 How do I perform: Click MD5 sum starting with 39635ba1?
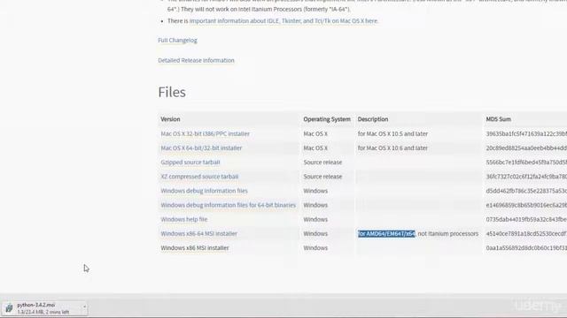coord(526,133)
